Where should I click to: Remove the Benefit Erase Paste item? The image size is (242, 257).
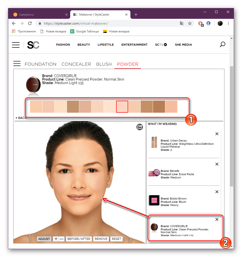[x=217, y=164]
